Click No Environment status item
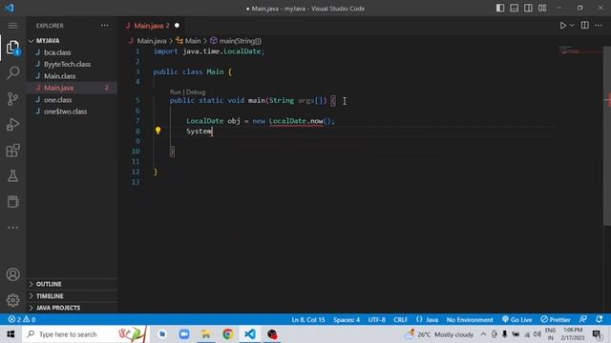611x343 pixels. 470,320
